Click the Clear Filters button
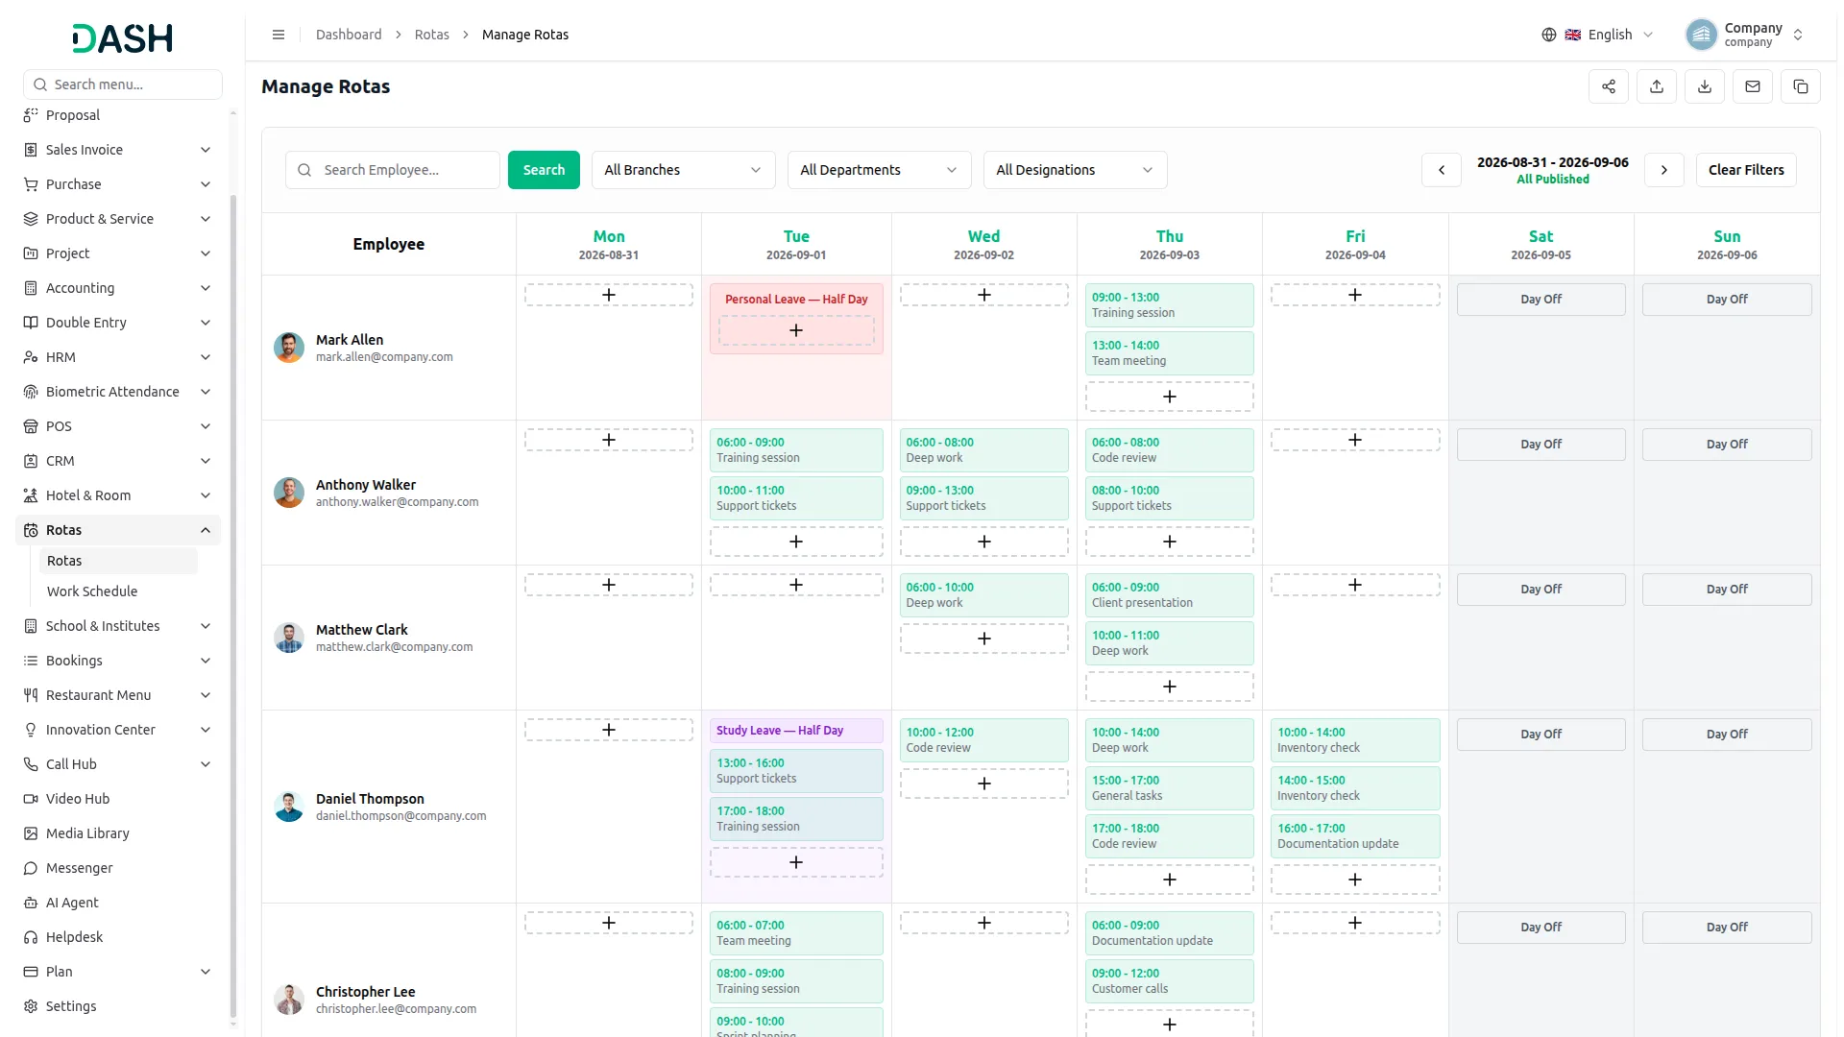The height and width of the screenshot is (1037, 1844). point(1746,170)
